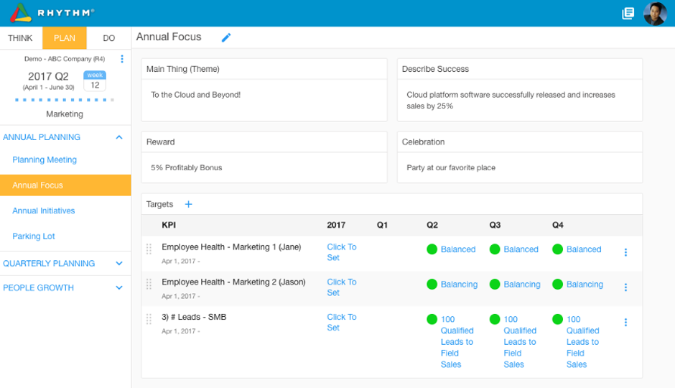Click the pencil edit icon beside Annual Focus
Screen dimensions: 675x388
tap(226, 38)
